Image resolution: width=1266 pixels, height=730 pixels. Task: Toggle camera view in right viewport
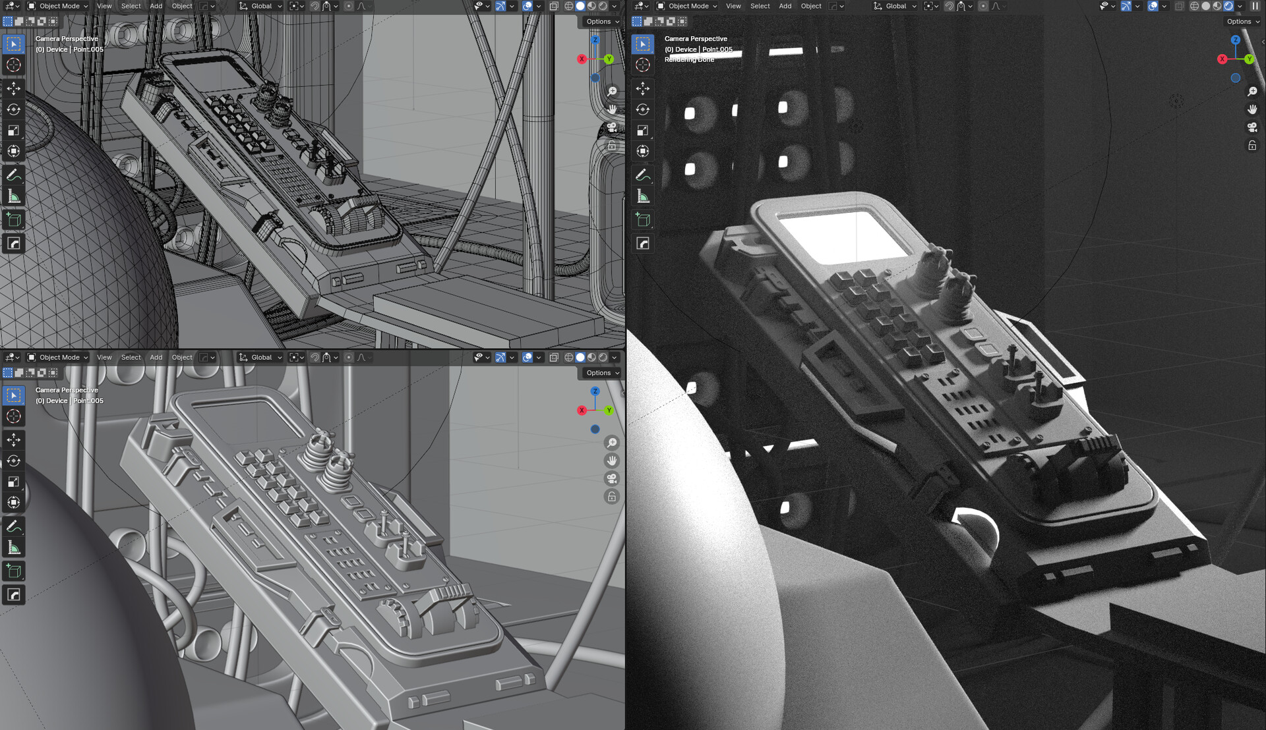pyautogui.click(x=1252, y=127)
